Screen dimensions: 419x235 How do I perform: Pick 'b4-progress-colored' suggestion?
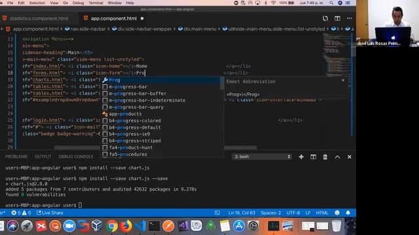click(160, 120)
